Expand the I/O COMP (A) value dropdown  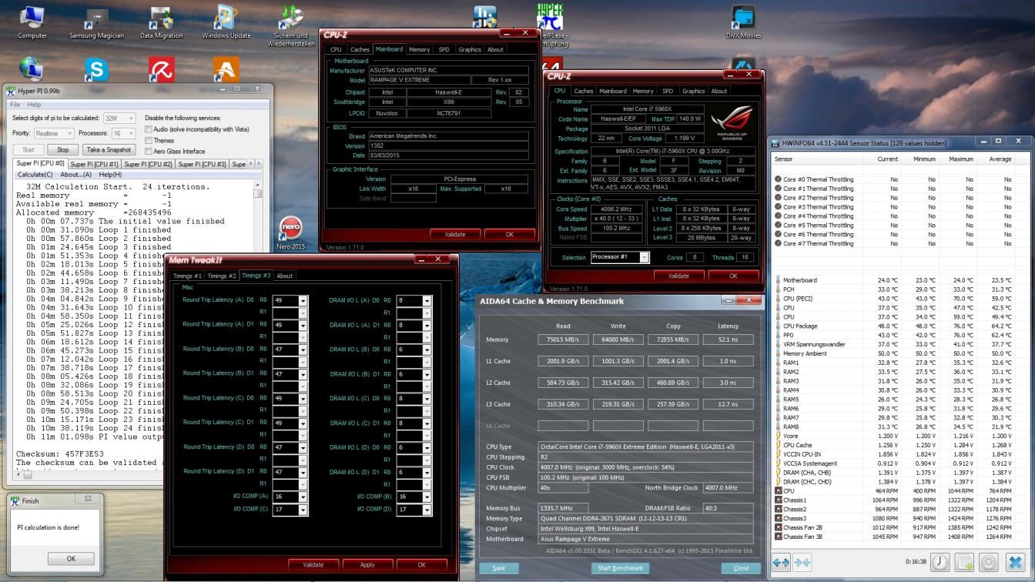[303, 497]
